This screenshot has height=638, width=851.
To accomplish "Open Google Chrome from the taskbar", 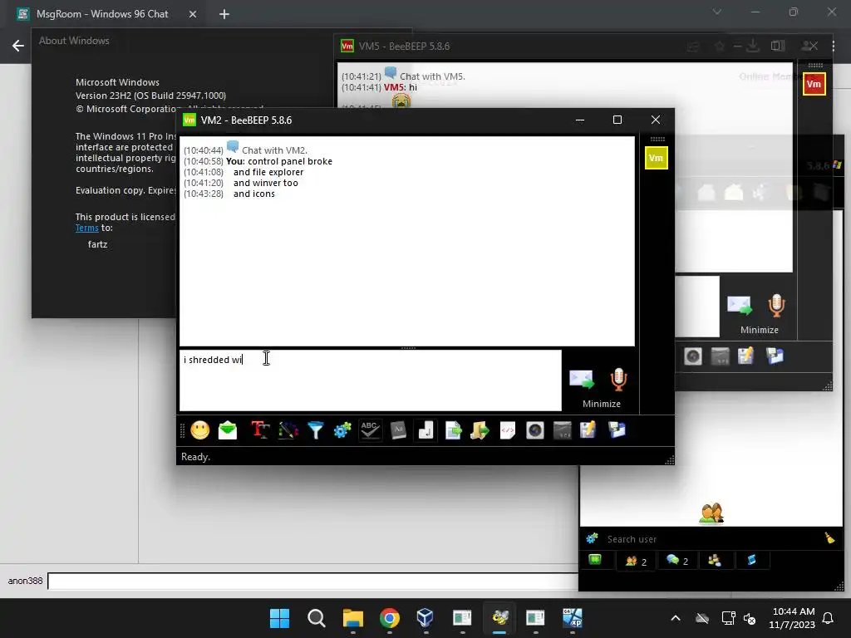I will [389, 618].
